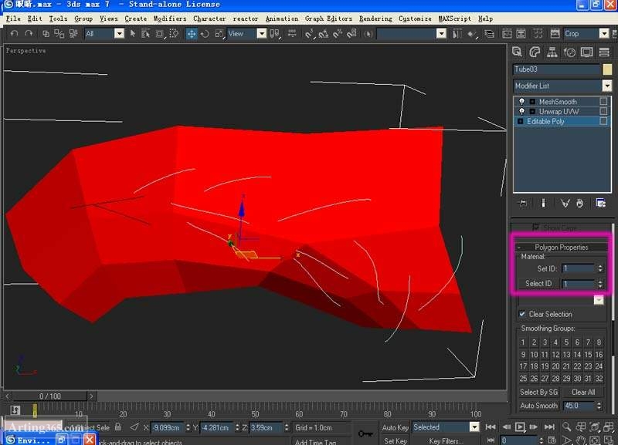Open the Crop render type dropdown
The image size is (618, 445).
604,34
